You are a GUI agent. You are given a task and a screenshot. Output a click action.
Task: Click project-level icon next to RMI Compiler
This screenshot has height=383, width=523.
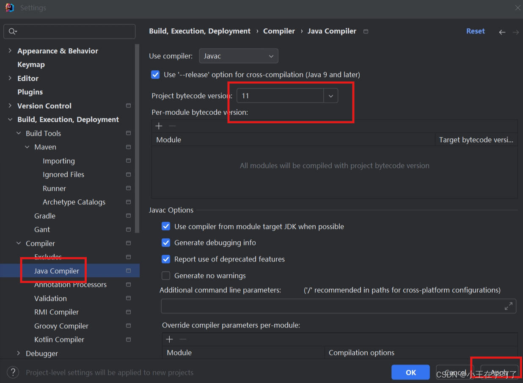pos(128,312)
